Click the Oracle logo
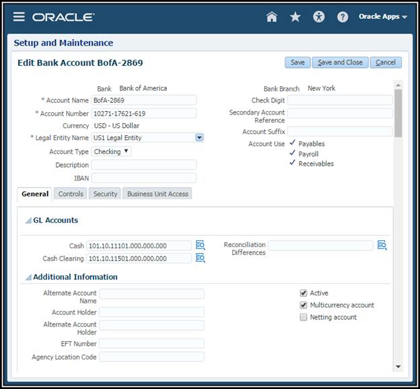 [63, 17]
